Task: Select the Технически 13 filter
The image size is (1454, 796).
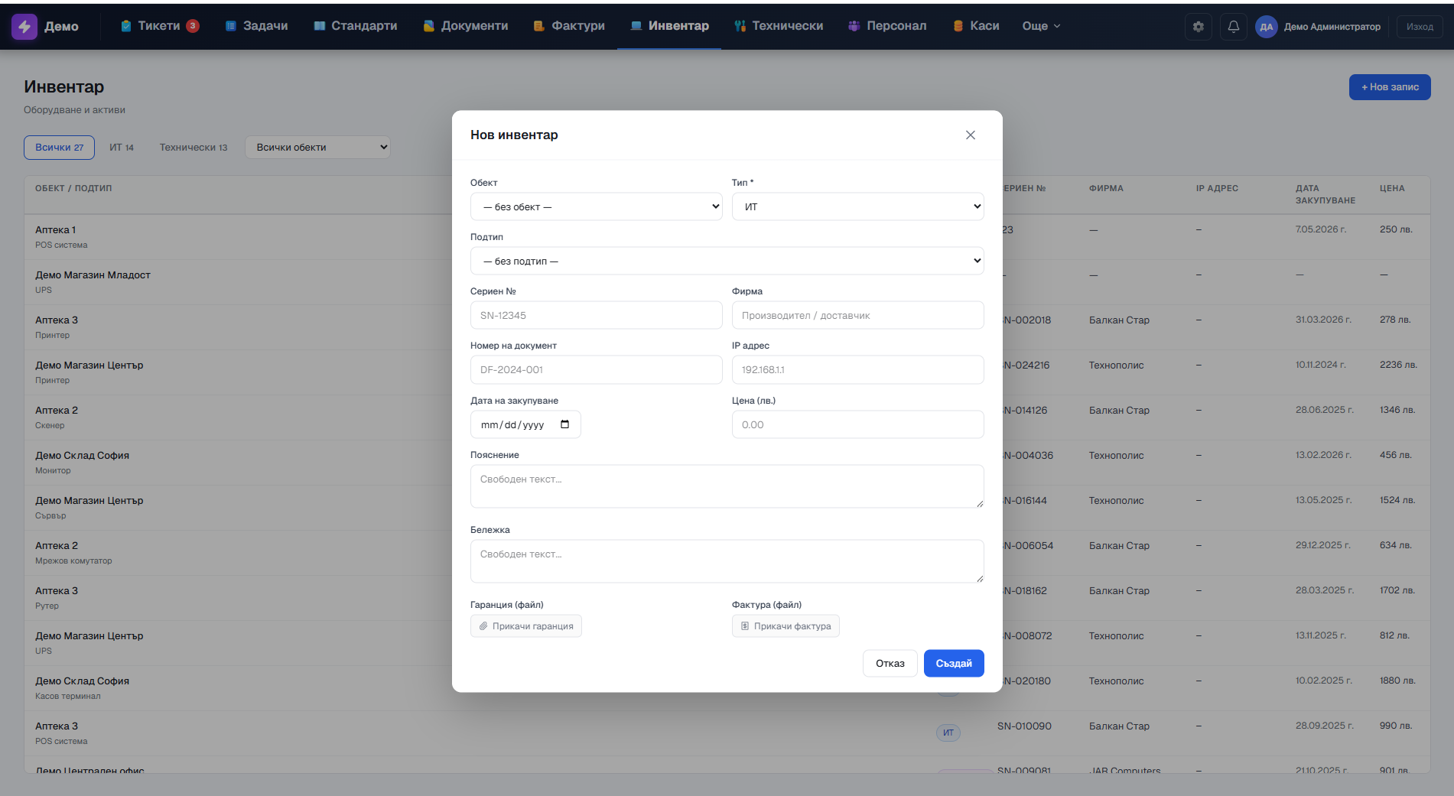Action: pyautogui.click(x=193, y=148)
